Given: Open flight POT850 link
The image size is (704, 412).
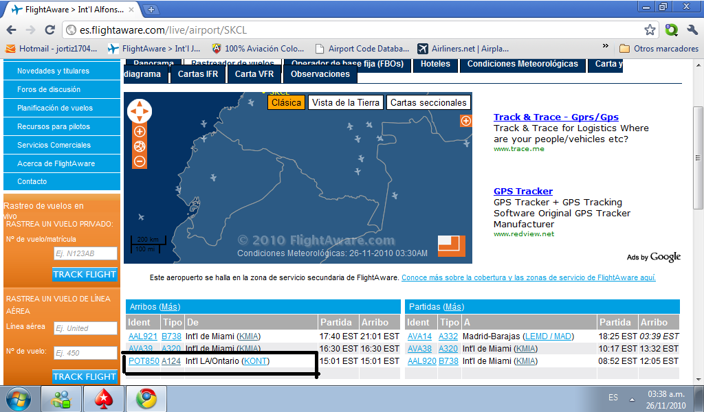Looking at the screenshot, I should click(144, 361).
